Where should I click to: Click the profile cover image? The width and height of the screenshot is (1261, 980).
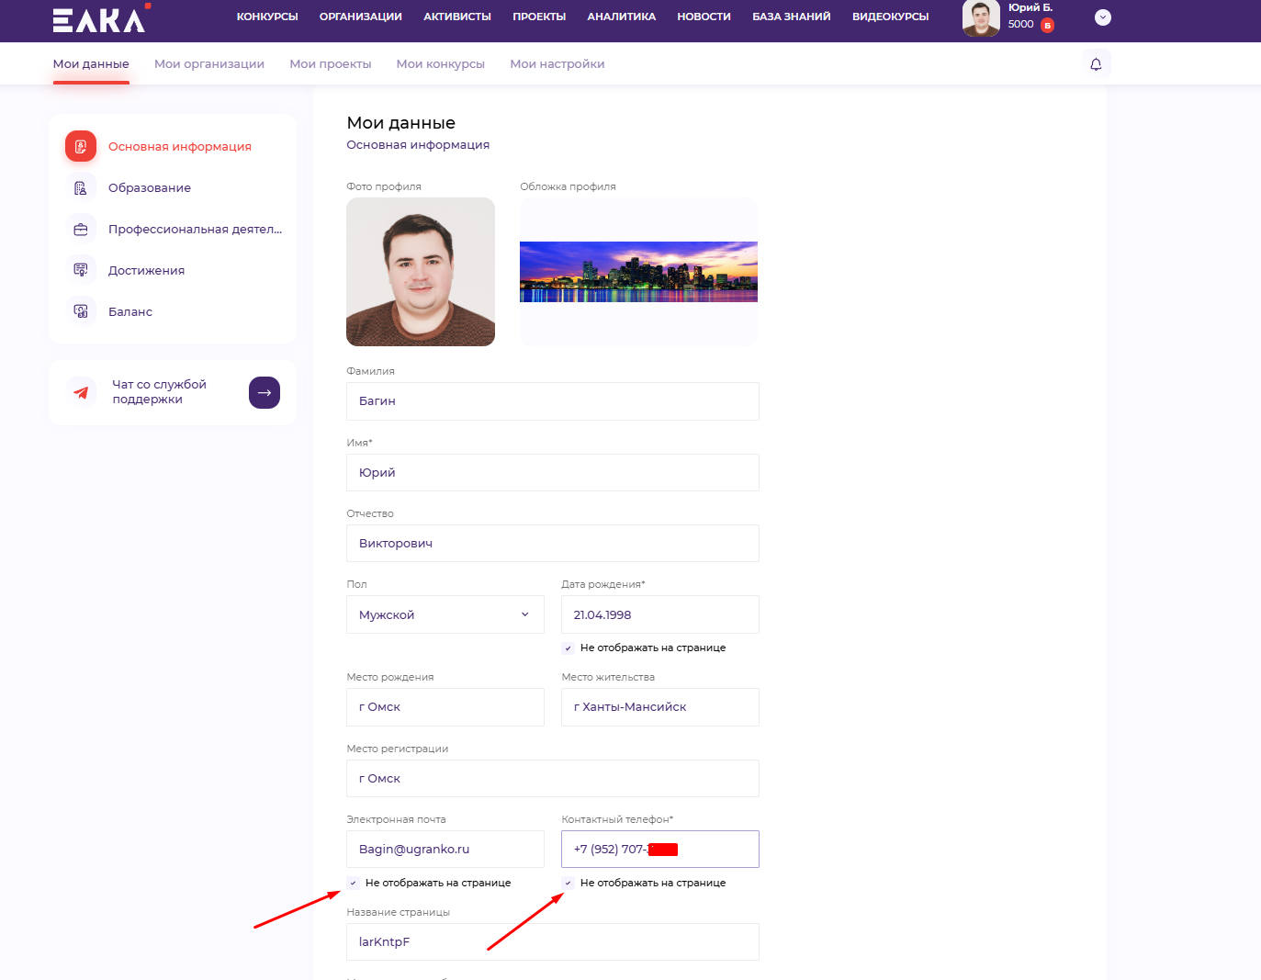coord(638,272)
